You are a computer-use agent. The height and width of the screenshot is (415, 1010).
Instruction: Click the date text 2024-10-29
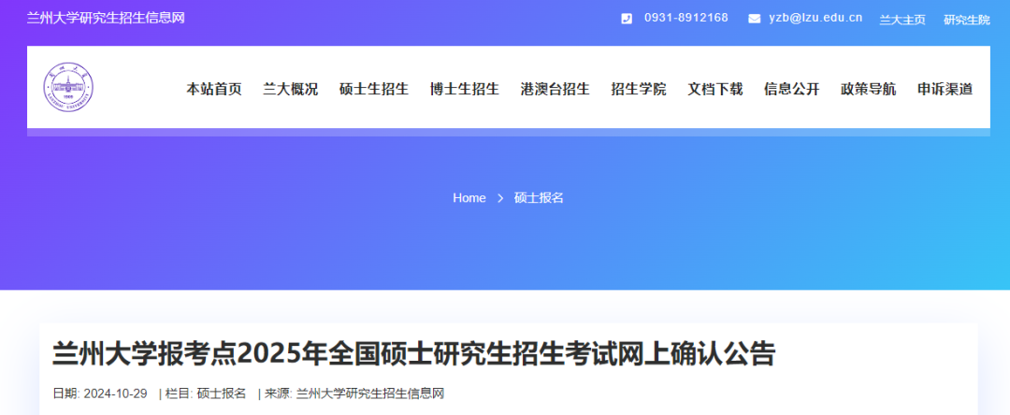tap(115, 394)
